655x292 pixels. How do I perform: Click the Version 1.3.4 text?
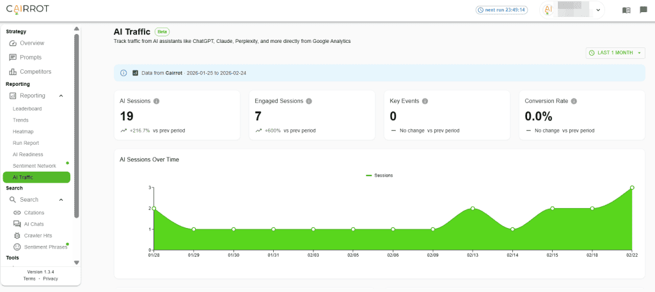(x=40, y=272)
